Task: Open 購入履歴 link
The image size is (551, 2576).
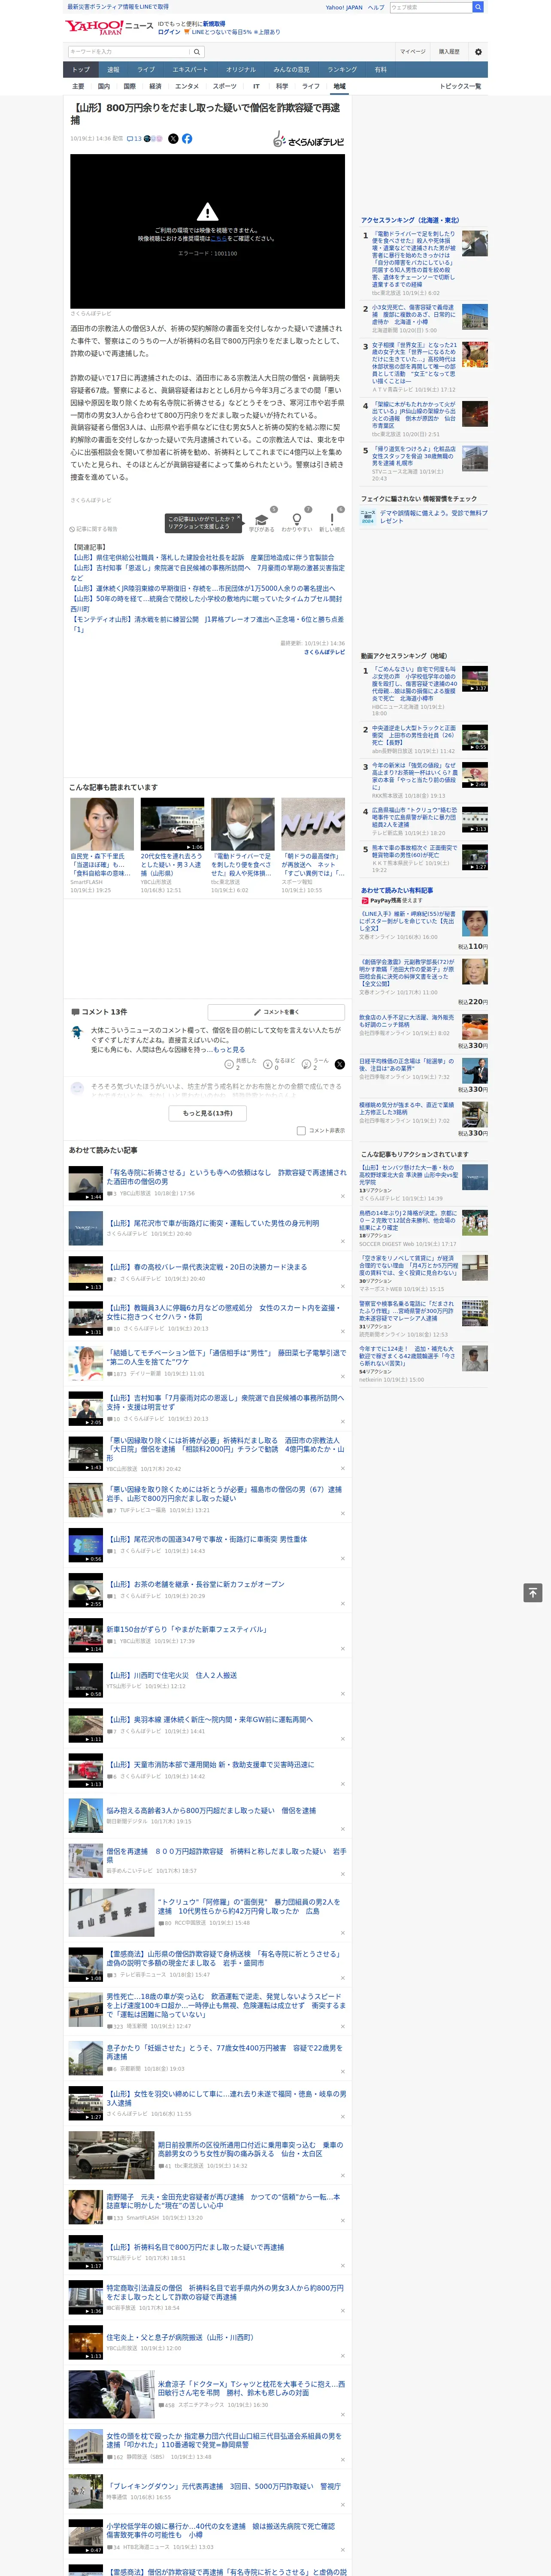Action: point(449,52)
